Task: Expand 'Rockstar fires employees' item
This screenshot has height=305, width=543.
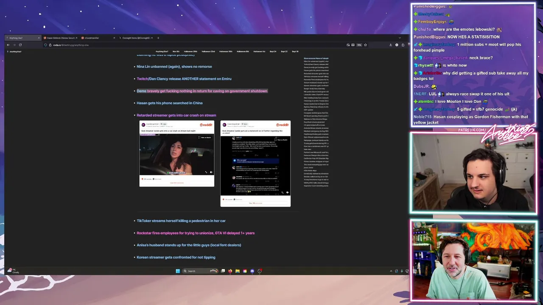Action: point(135,233)
